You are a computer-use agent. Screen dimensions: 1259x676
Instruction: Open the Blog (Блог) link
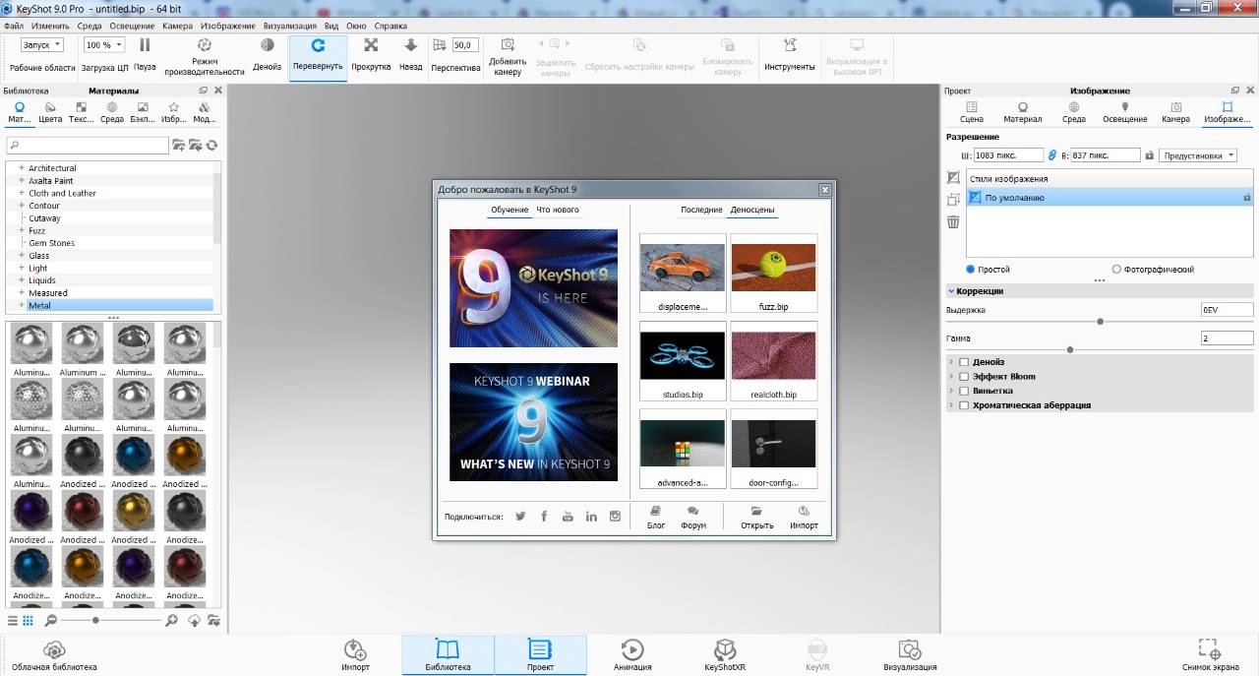coord(656,518)
